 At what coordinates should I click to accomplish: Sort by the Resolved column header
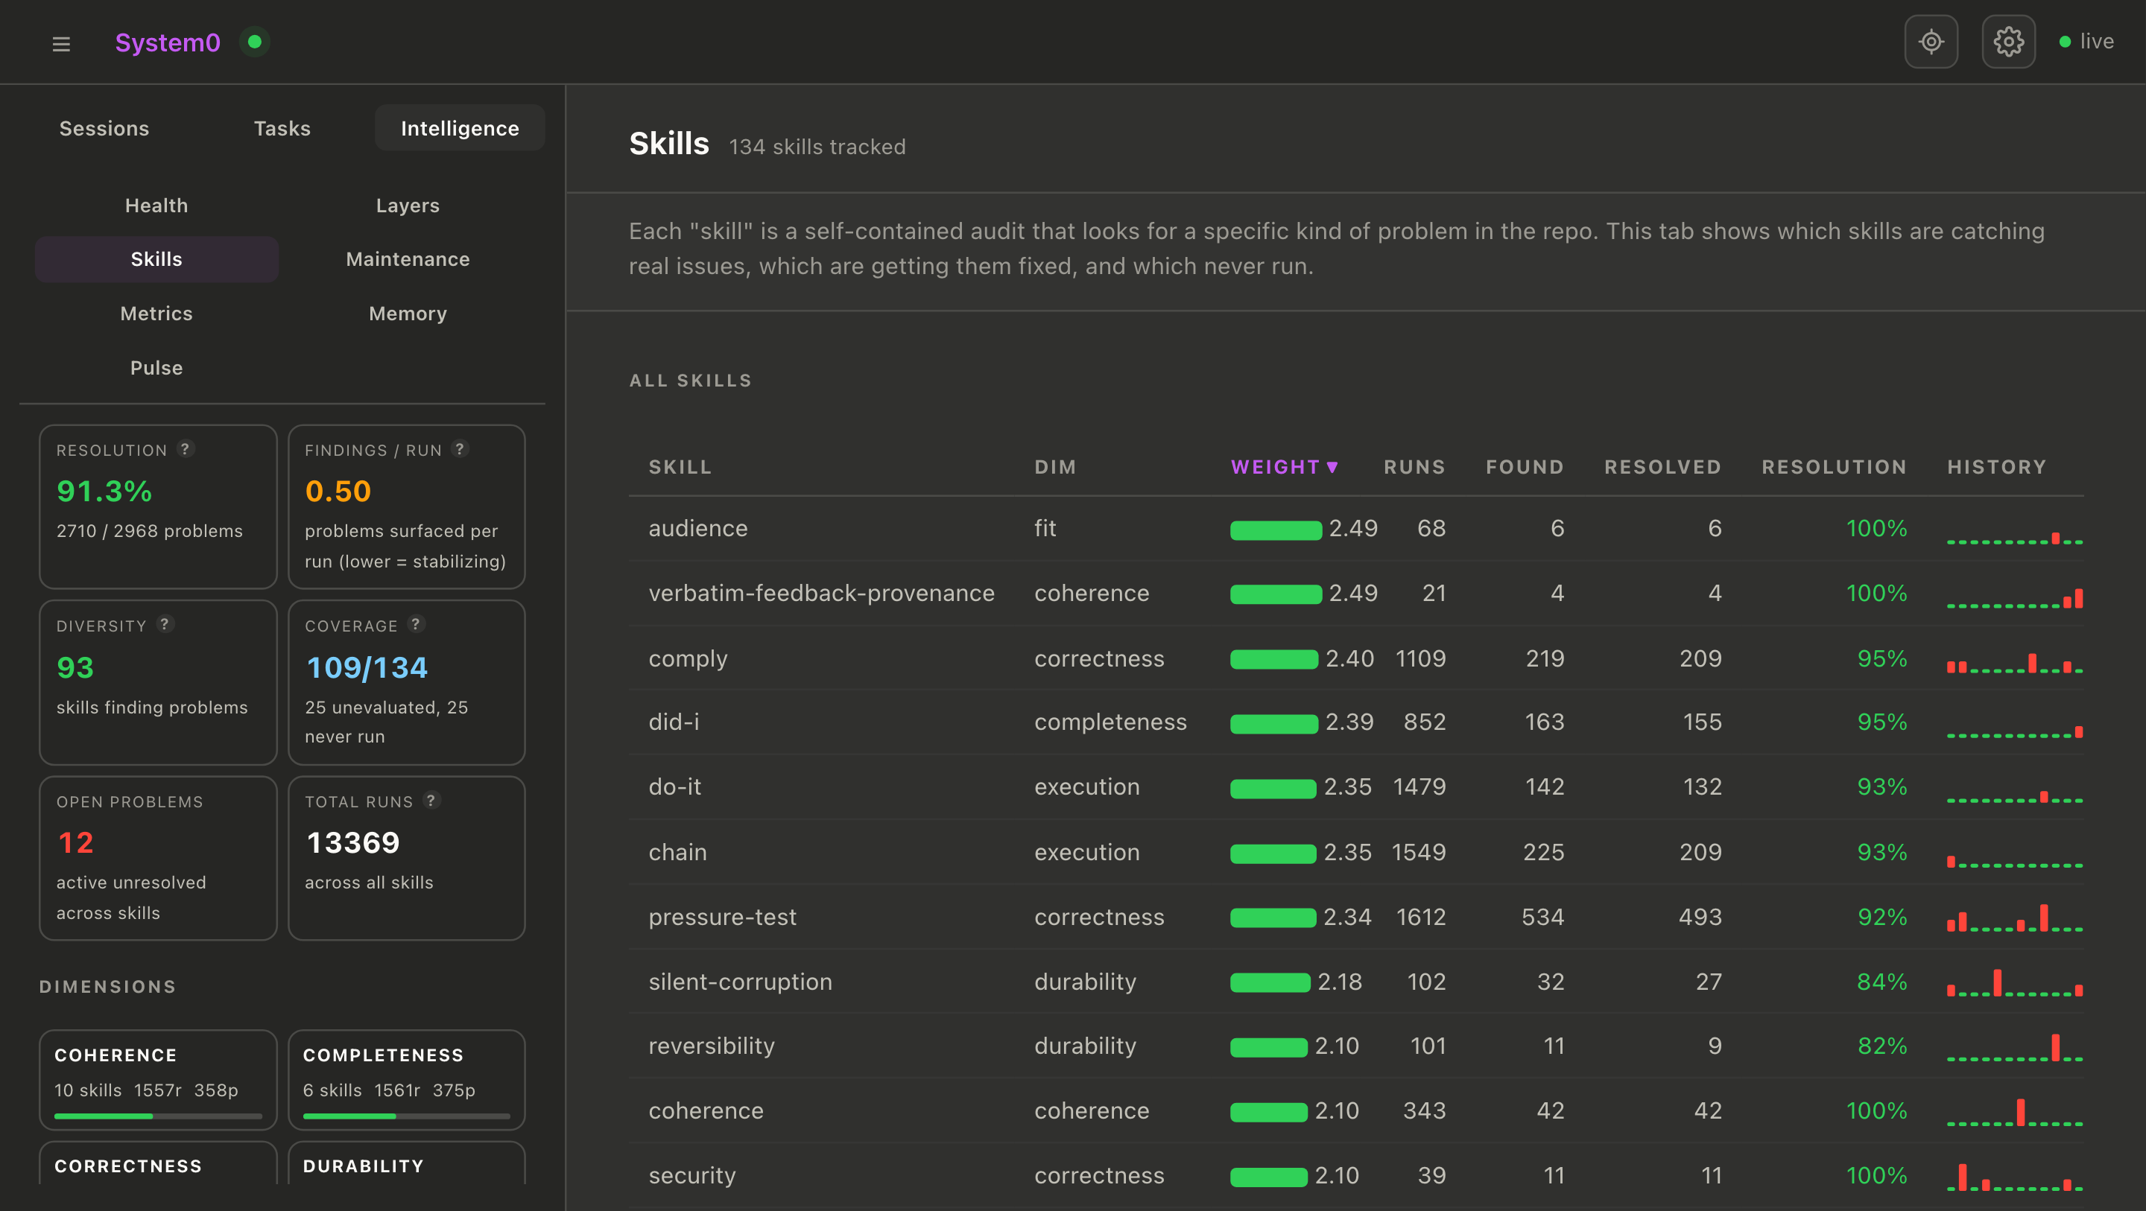click(x=1662, y=467)
